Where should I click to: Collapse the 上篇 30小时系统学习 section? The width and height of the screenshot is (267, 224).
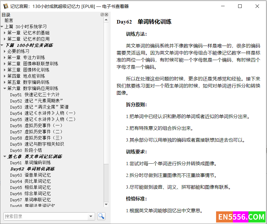point(2,27)
